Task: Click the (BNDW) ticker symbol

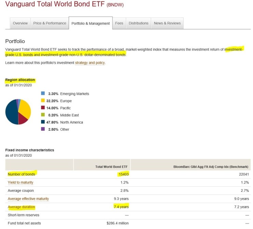Action: pyautogui.click(x=115, y=5)
